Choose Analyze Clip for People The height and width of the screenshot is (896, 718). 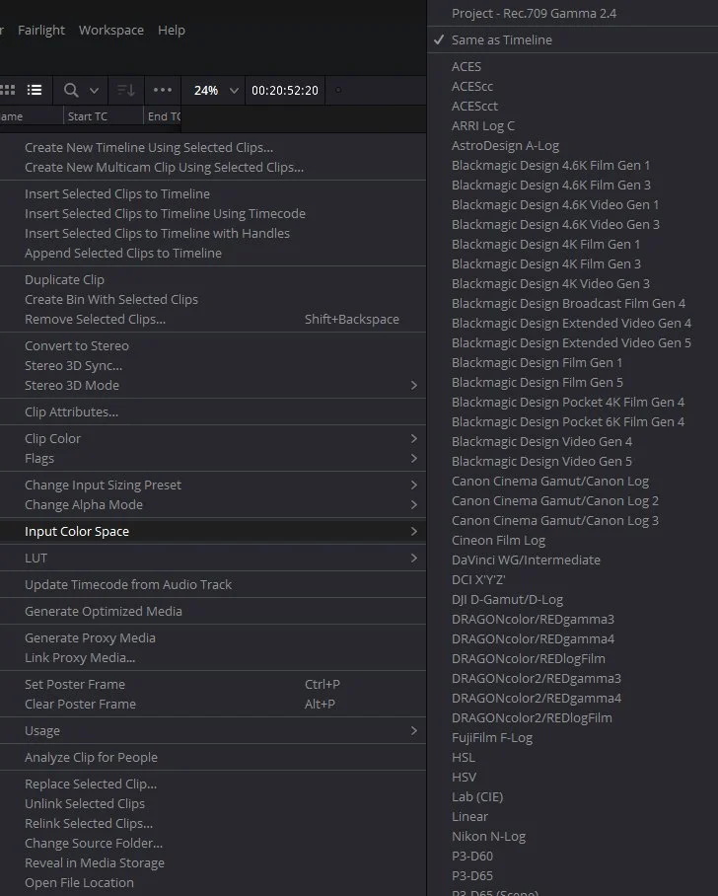click(91, 757)
